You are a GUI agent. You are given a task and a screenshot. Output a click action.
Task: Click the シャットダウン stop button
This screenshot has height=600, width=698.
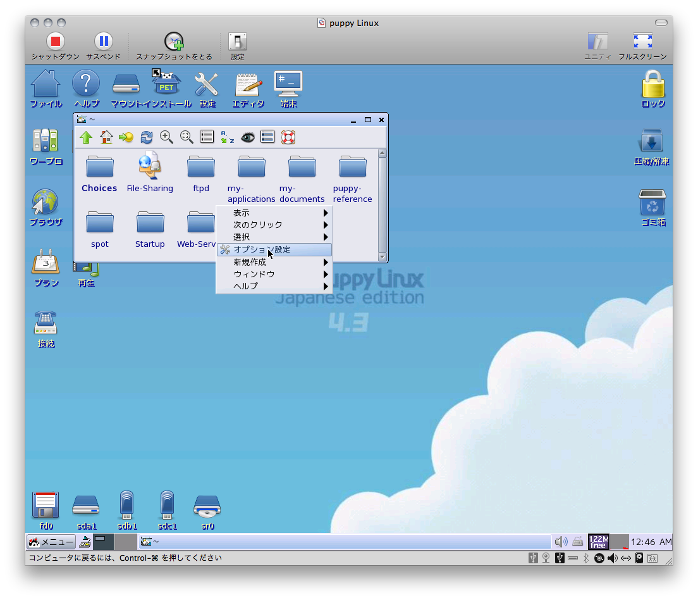click(56, 42)
